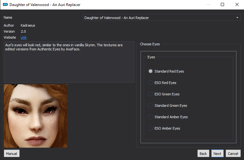The height and width of the screenshot is (160, 244).
Task: Go Back to the previous installer page
Action: click(x=203, y=153)
